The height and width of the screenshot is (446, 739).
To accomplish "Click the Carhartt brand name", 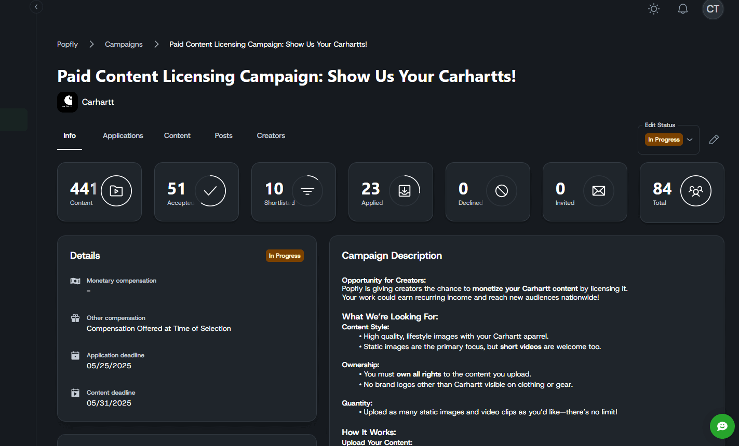I will [x=98, y=102].
